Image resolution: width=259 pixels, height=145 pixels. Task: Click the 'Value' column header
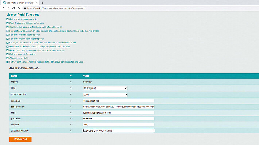[x=86, y=76]
